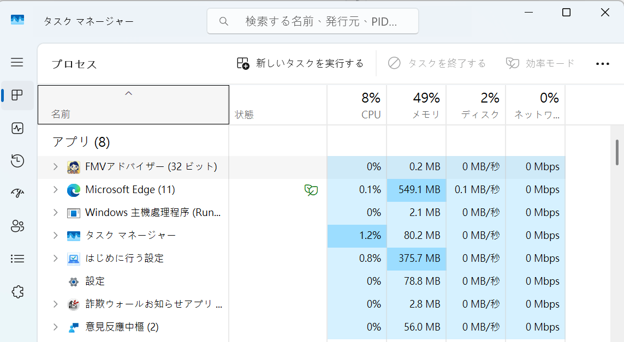Sort by the ディスク column header

[x=476, y=105]
